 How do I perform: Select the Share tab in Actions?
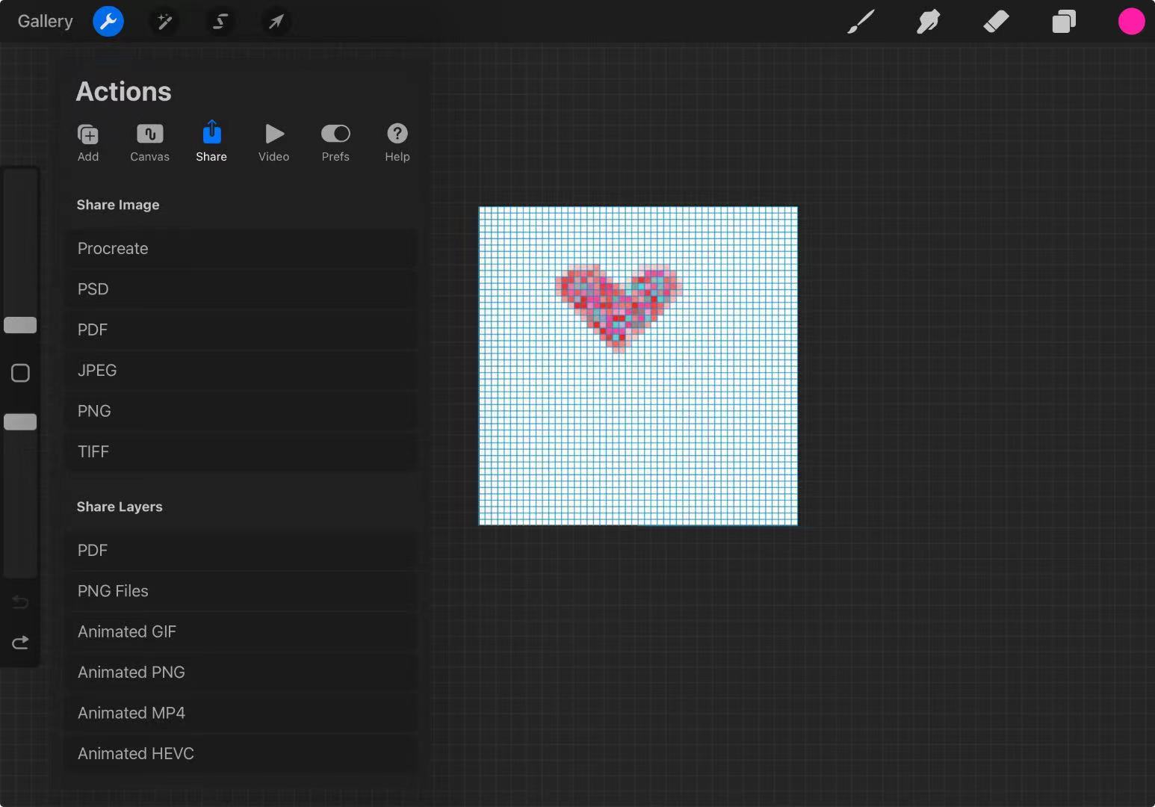point(211,142)
